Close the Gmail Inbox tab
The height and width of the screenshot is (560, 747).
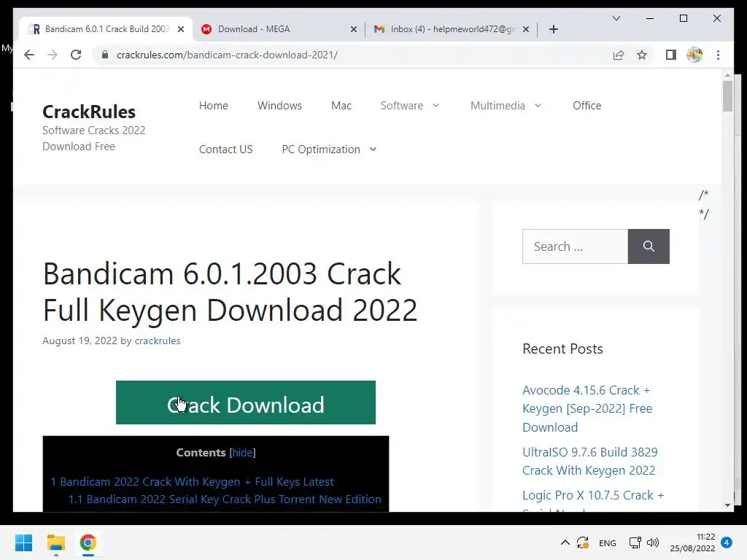point(525,29)
